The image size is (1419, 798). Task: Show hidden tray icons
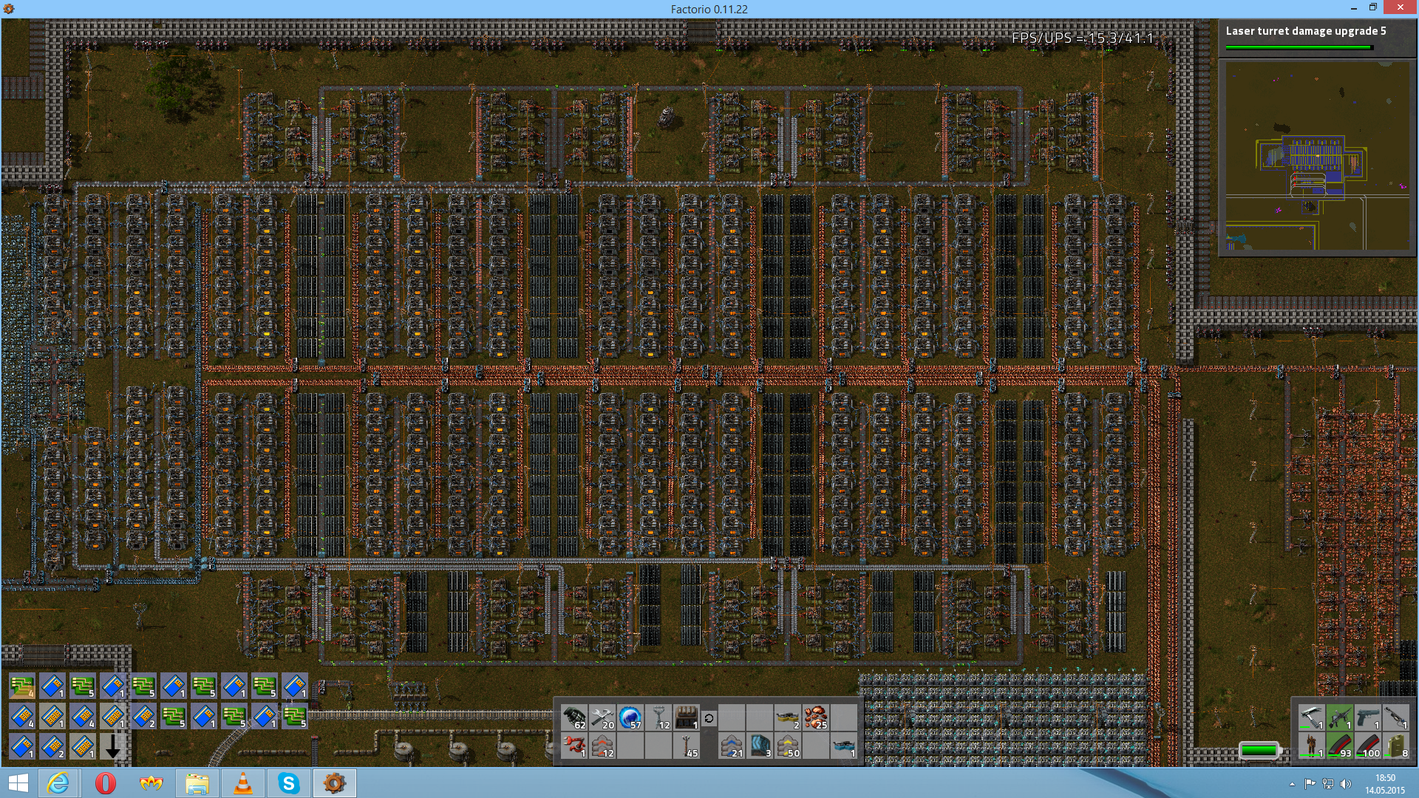coord(1292,784)
